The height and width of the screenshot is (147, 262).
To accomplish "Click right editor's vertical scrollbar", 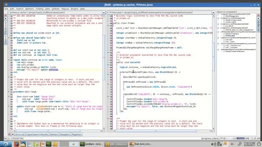I will [213, 72].
